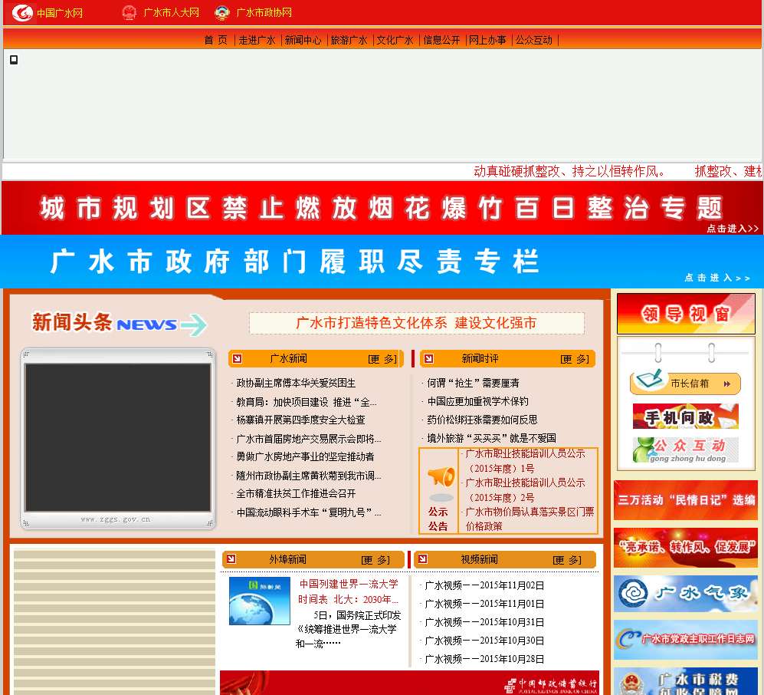Open commentary 境外旅游"买买买"就是不爱国
764x695 pixels.
tap(491, 438)
